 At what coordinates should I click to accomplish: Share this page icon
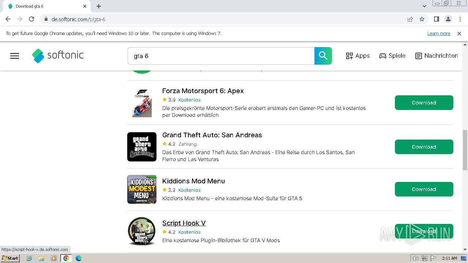coord(410,19)
